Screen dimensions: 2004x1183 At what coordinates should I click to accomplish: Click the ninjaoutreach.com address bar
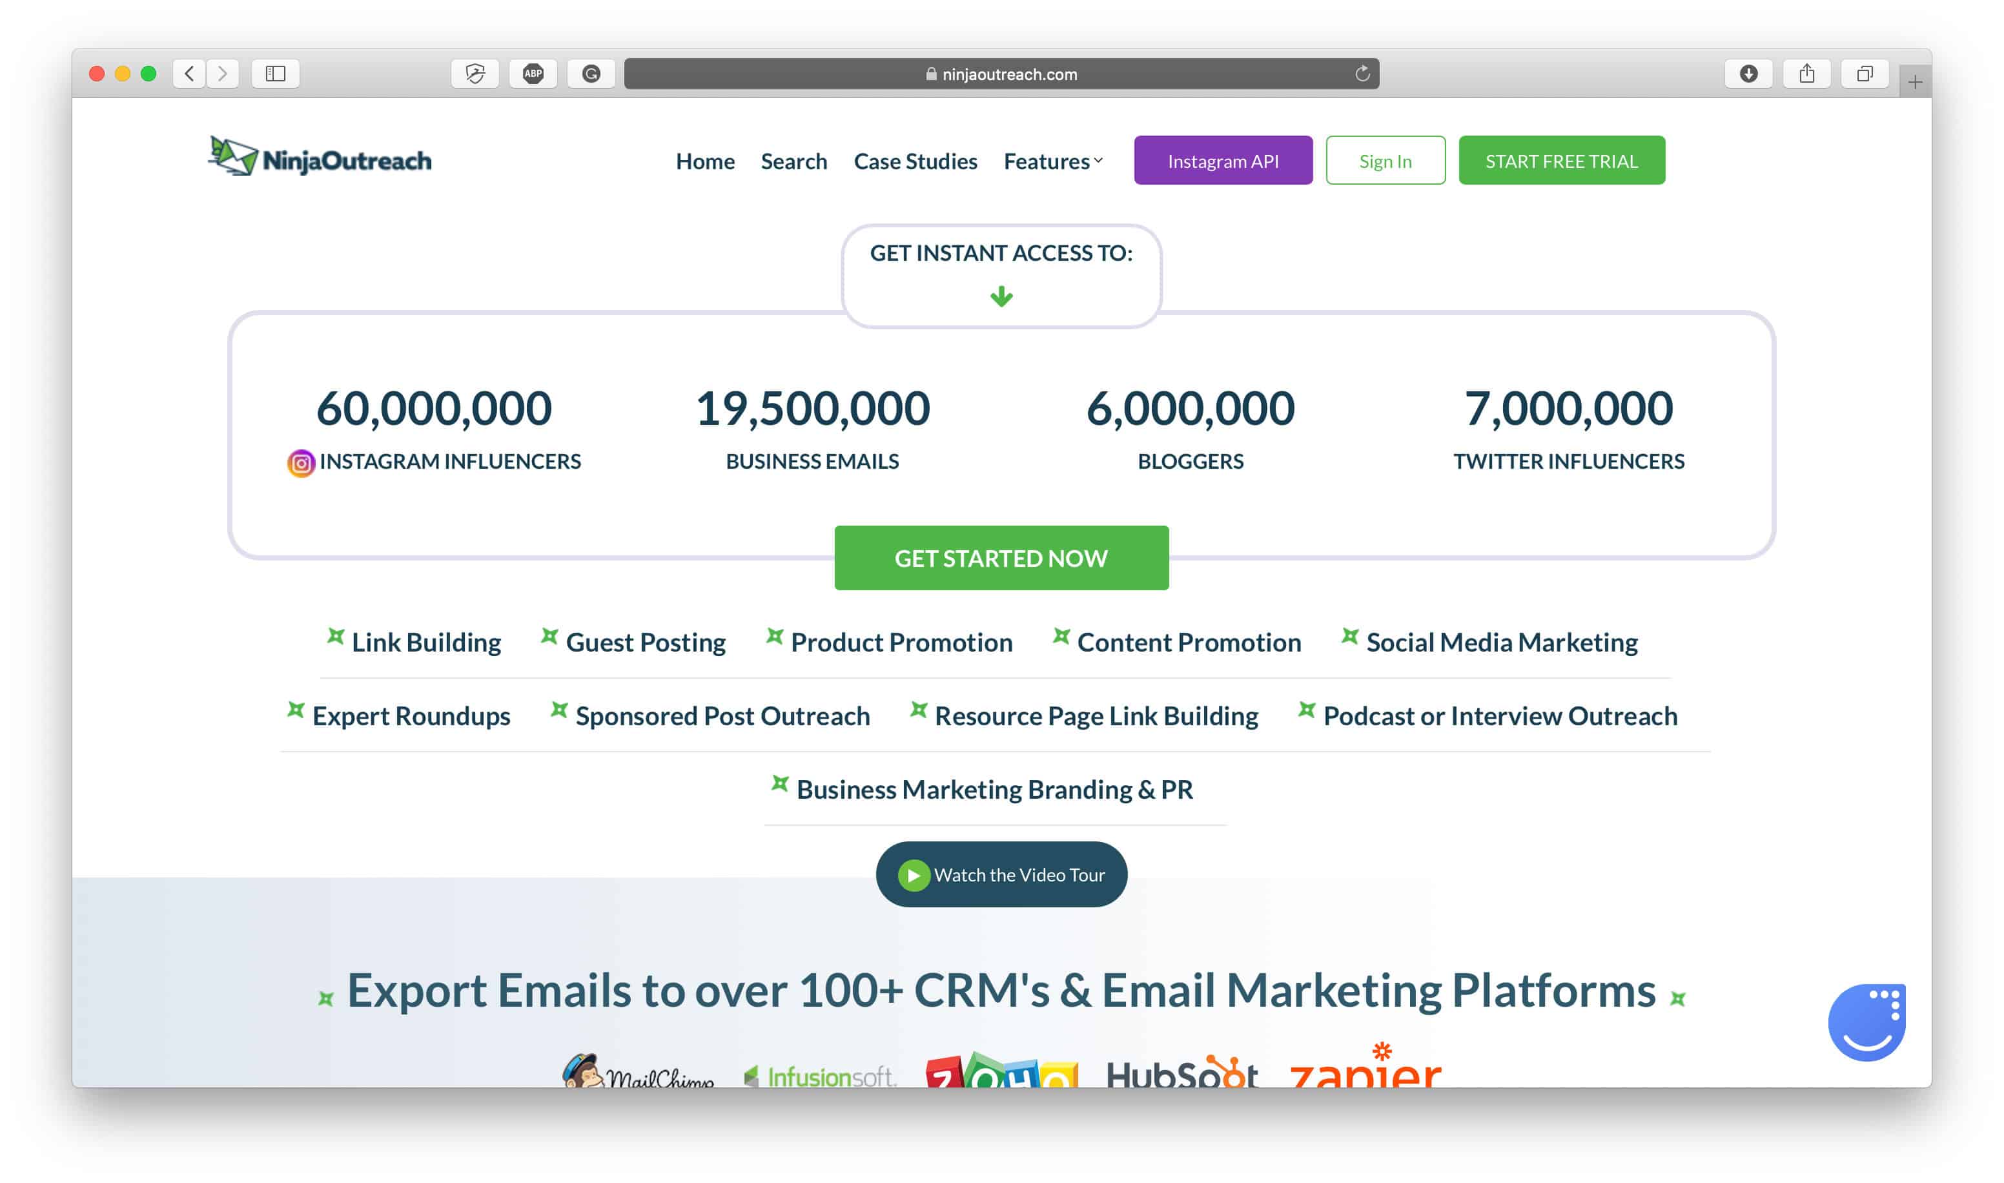(x=1001, y=74)
